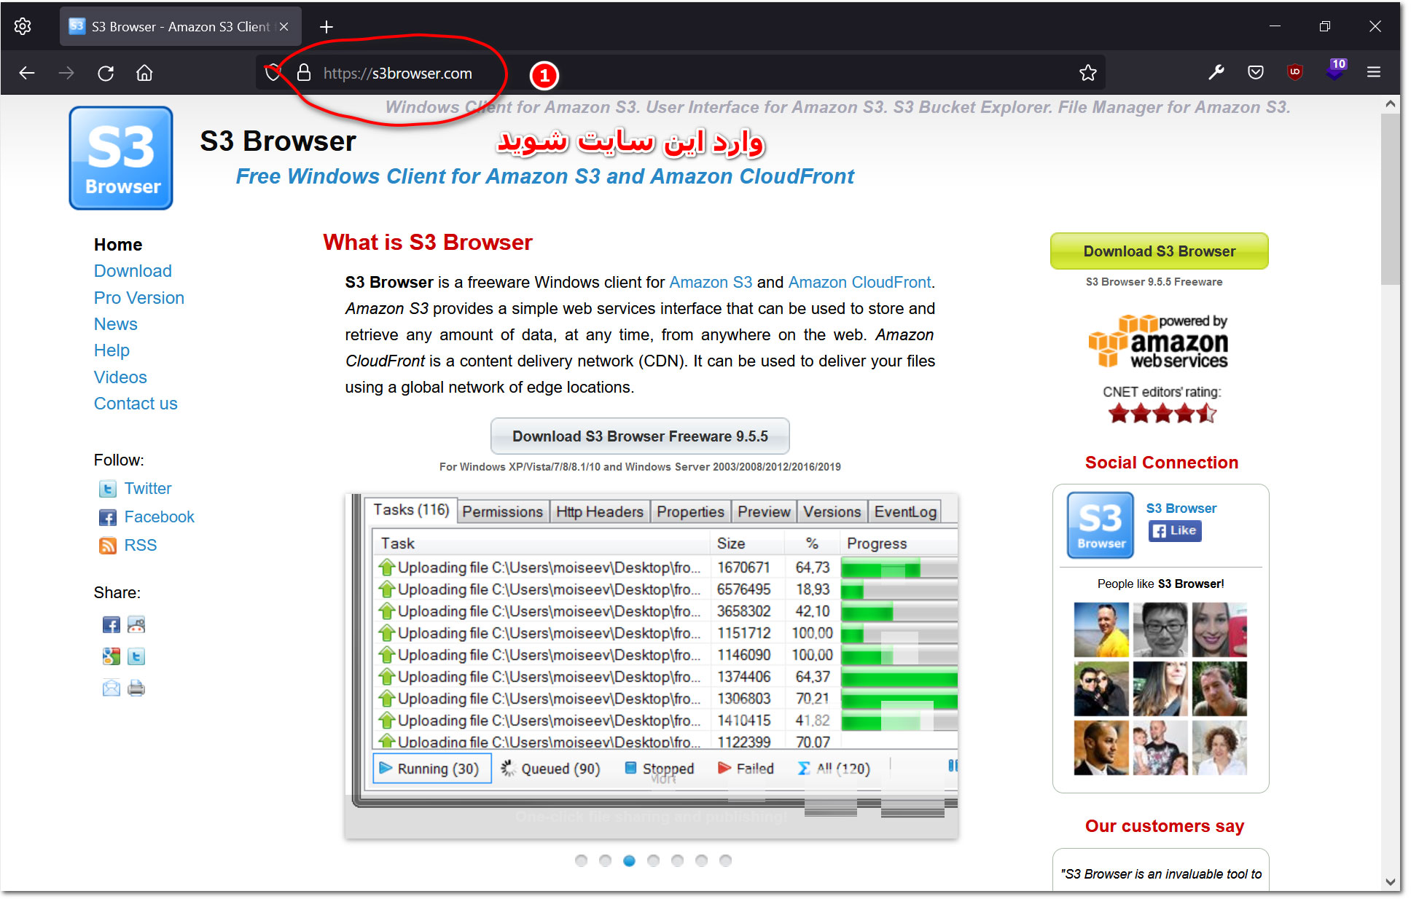Image resolution: width=1411 pixels, height=899 pixels.
Task: Share the page on Facebook
Action: pyautogui.click(x=111, y=624)
